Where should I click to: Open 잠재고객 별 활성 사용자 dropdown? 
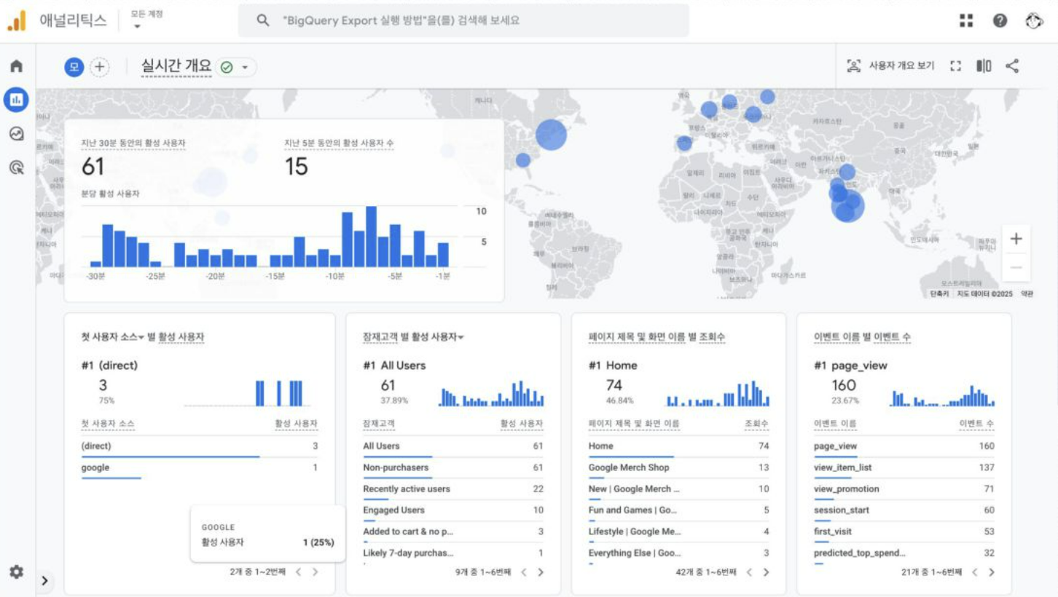[414, 337]
